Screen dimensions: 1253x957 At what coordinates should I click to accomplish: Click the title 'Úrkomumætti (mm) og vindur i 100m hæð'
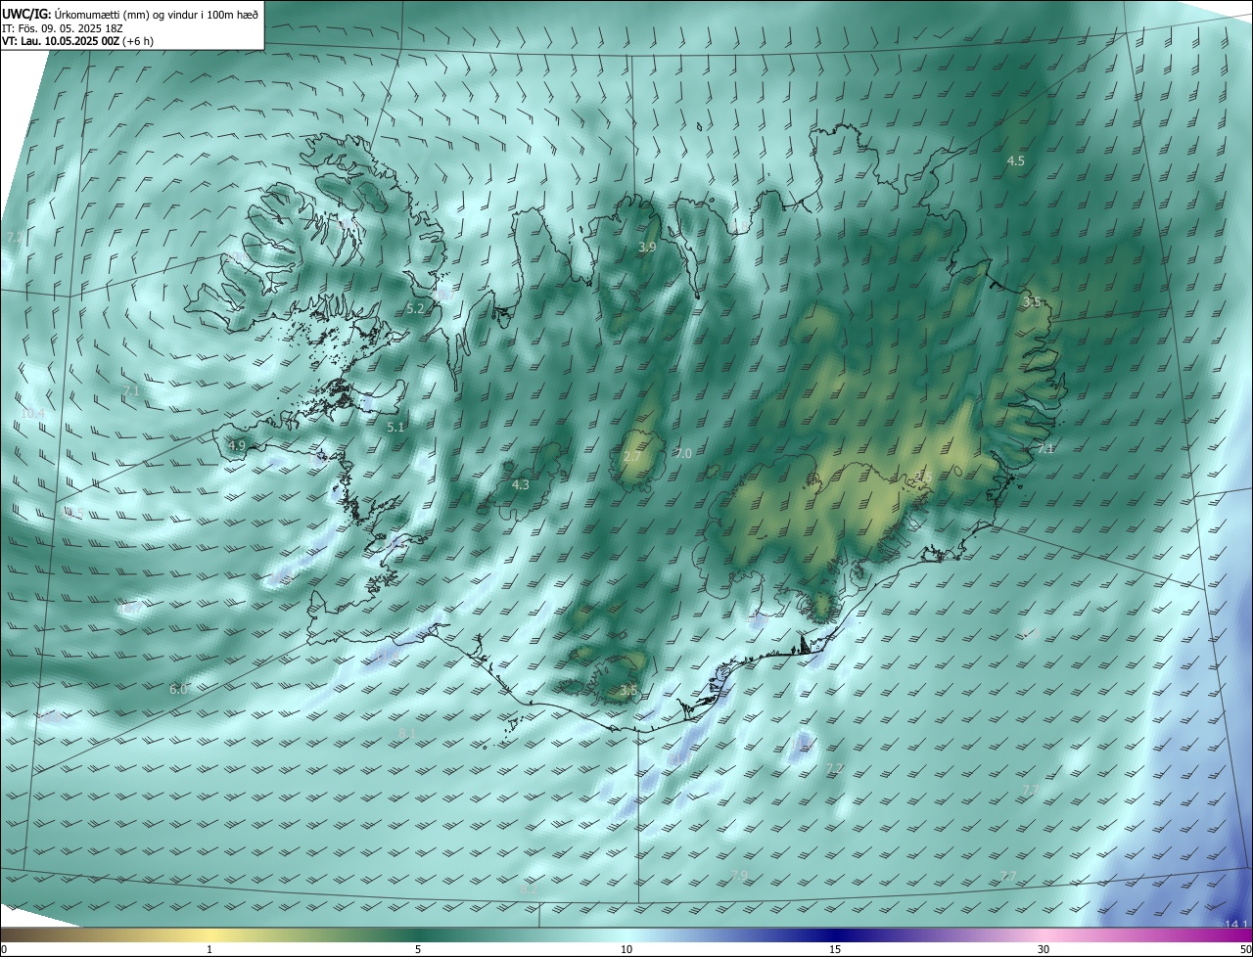click(x=157, y=13)
